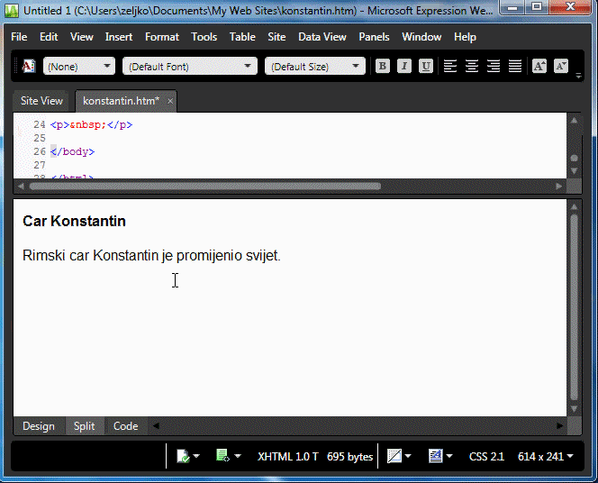Open the Format menu
Viewport: 598px width, 483px height.
pyautogui.click(x=162, y=37)
